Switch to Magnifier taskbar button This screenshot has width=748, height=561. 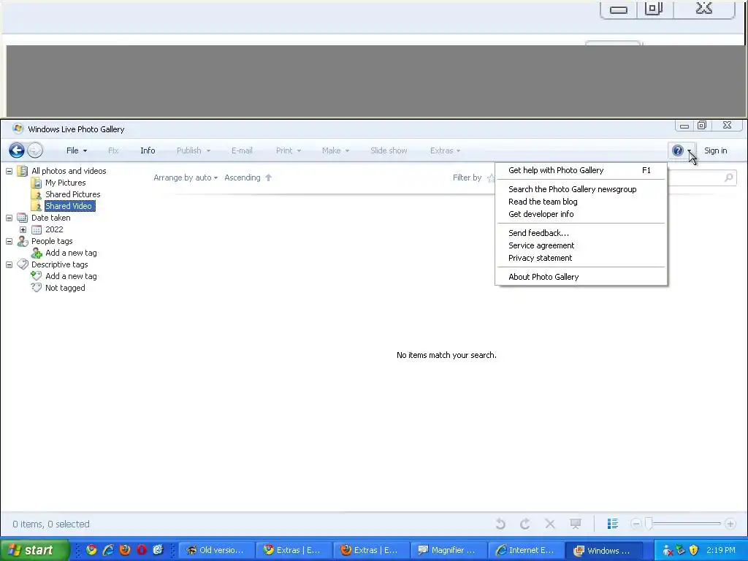(449, 550)
